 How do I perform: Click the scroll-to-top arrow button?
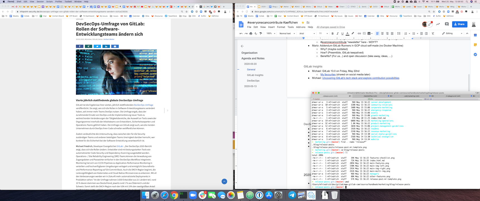coord(224,181)
